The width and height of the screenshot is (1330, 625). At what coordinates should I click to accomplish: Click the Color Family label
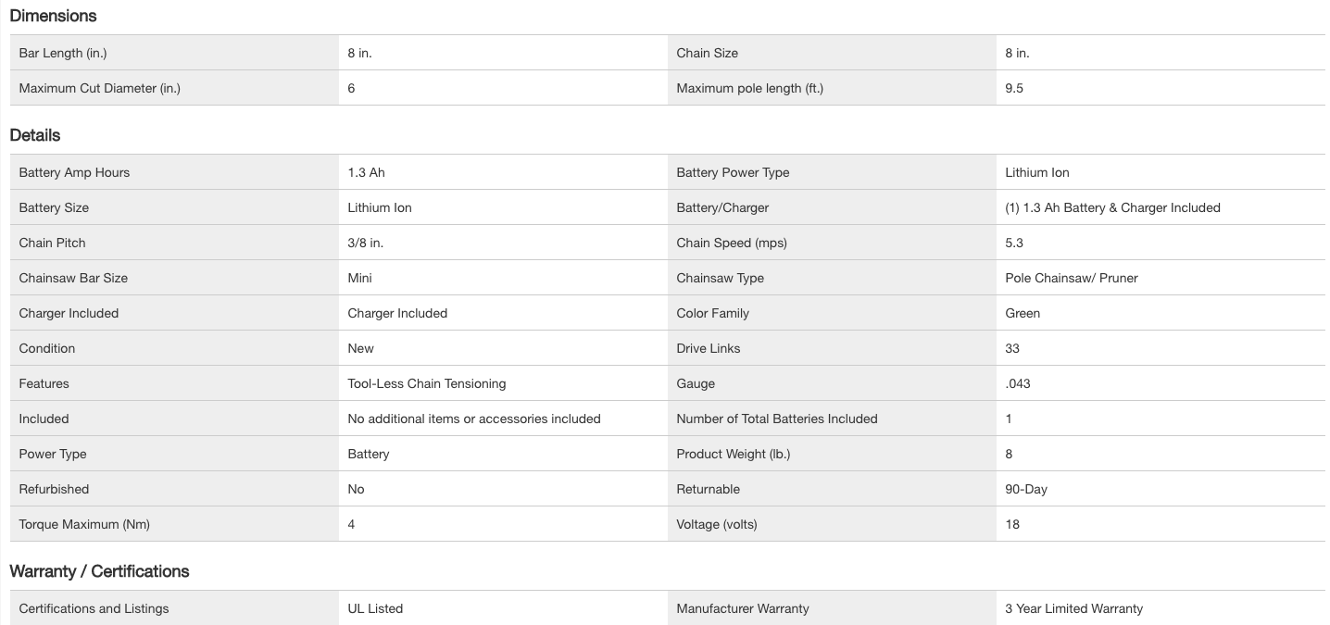[712, 313]
